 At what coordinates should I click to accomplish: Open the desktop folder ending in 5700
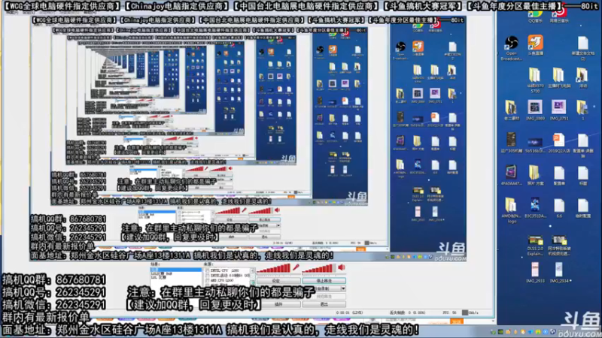pos(535,80)
